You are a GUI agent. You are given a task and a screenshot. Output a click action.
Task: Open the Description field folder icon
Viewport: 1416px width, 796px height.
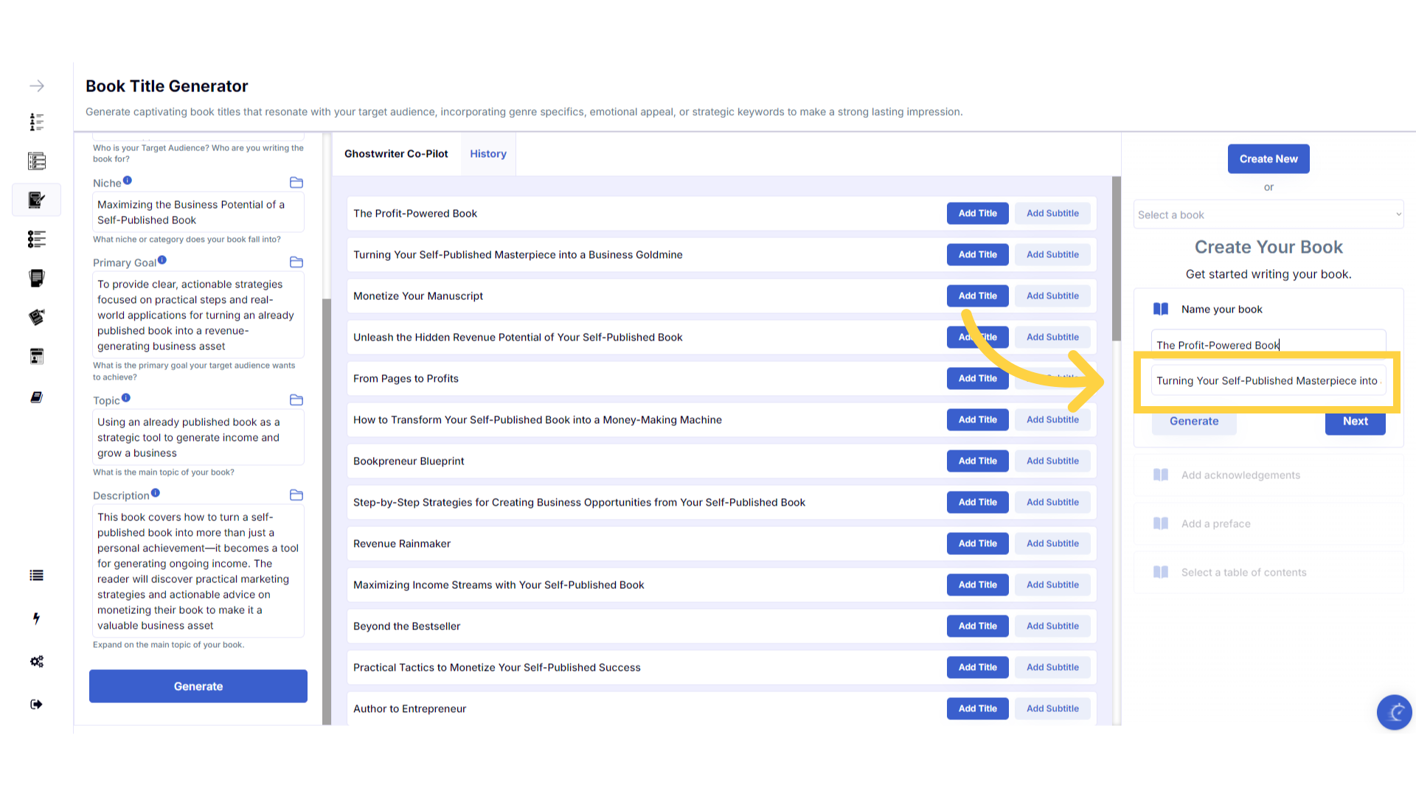tap(296, 495)
